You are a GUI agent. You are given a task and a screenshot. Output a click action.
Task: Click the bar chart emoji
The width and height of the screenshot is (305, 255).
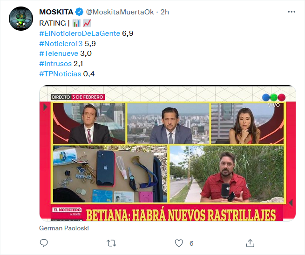click(76, 23)
